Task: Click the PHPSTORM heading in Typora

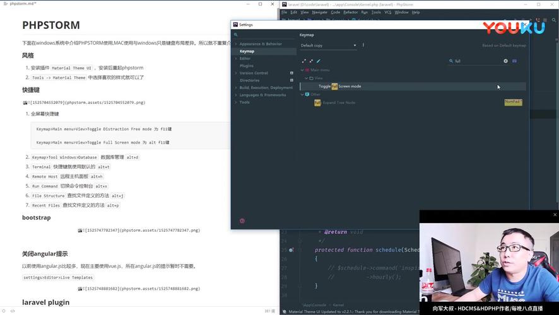Action: point(51,25)
